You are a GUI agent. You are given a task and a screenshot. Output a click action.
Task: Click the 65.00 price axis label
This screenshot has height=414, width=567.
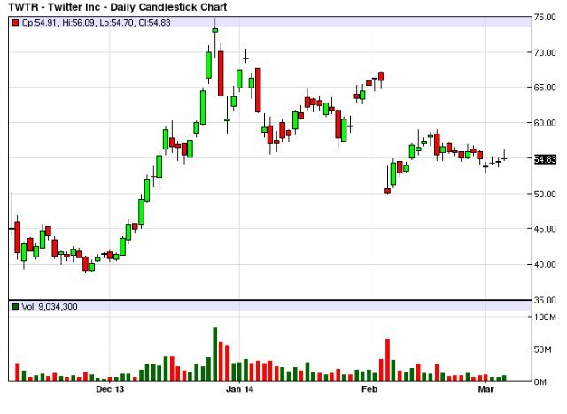tap(545, 88)
